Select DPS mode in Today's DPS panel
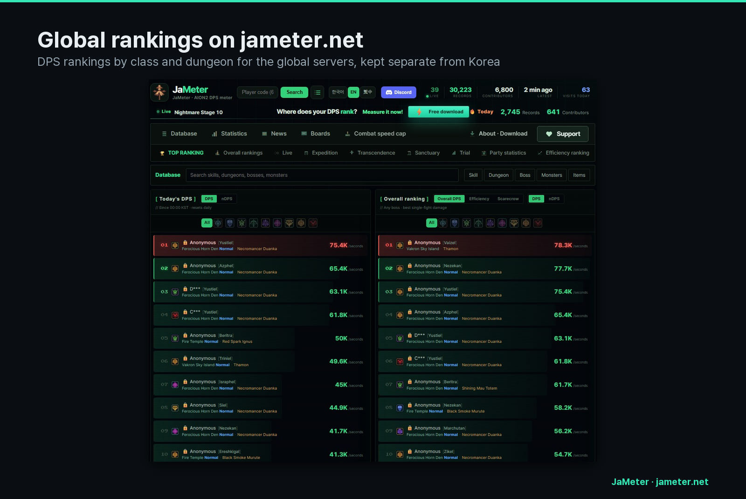Viewport: 746px width, 499px height. coord(209,199)
